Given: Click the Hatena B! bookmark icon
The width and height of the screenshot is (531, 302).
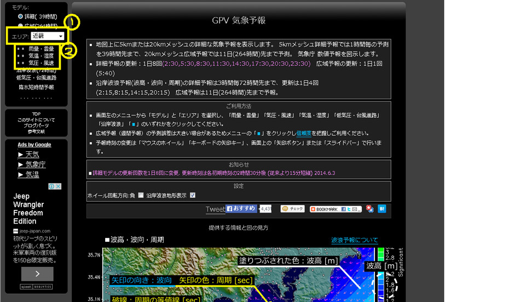Looking at the screenshot, I should (382, 209).
